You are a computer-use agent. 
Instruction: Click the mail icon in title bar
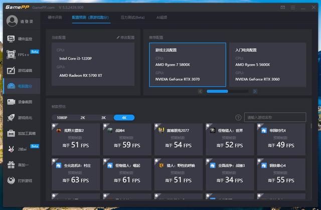click(x=283, y=8)
